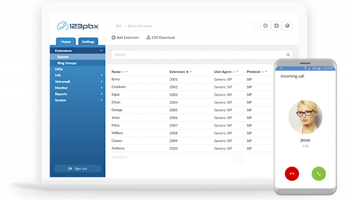Select Ring Groups in the sidebar
This screenshot has height=200, width=349.
point(67,63)
